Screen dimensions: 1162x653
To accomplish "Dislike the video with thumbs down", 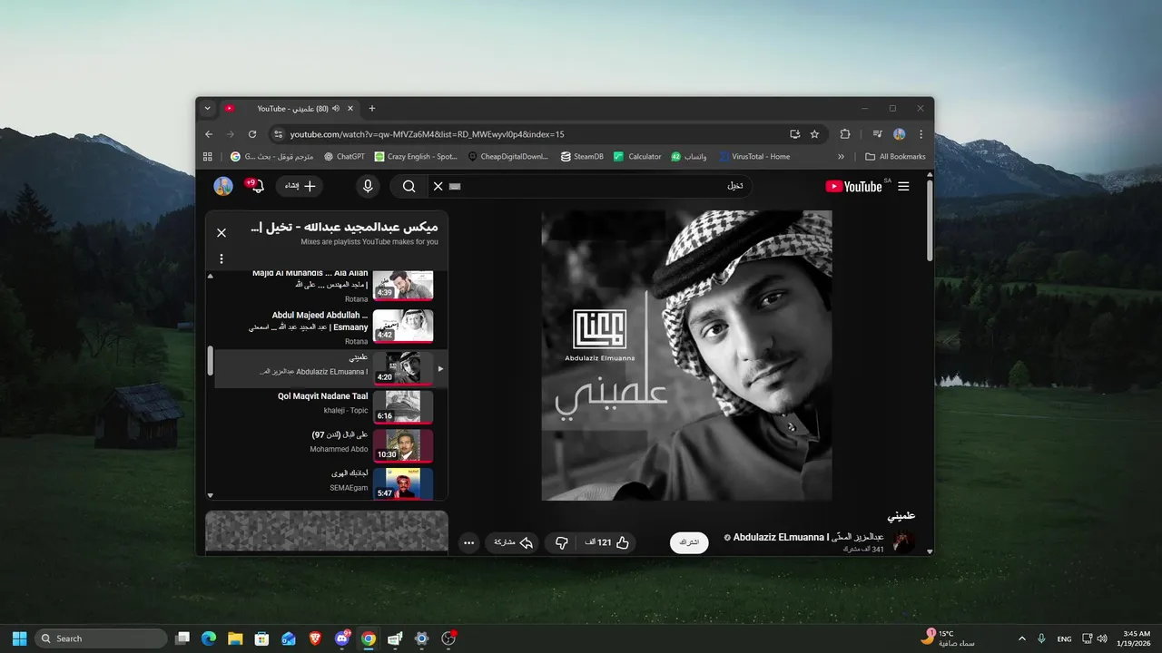I will point(561,542).
